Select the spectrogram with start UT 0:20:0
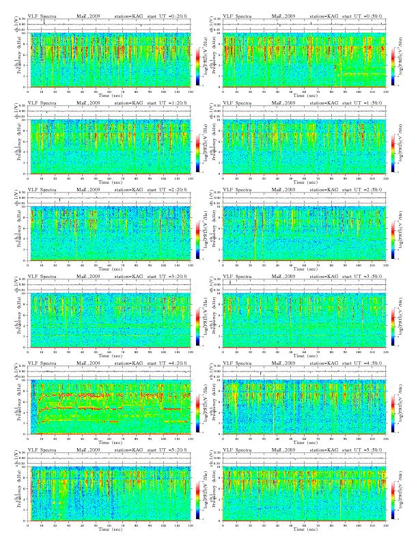Image resolution: width=418 pixels, height=541 pixels. click(109, 59)
